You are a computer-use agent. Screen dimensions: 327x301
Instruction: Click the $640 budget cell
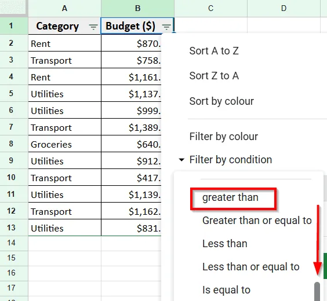pos(132,144)
